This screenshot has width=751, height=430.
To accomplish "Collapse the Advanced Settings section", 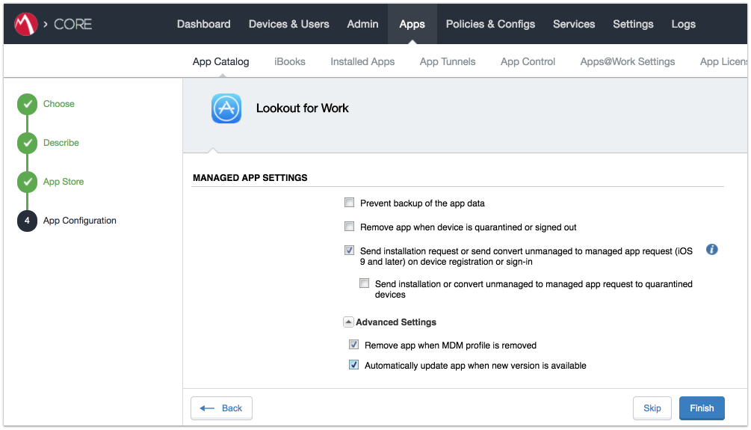I will click(349, 322).
